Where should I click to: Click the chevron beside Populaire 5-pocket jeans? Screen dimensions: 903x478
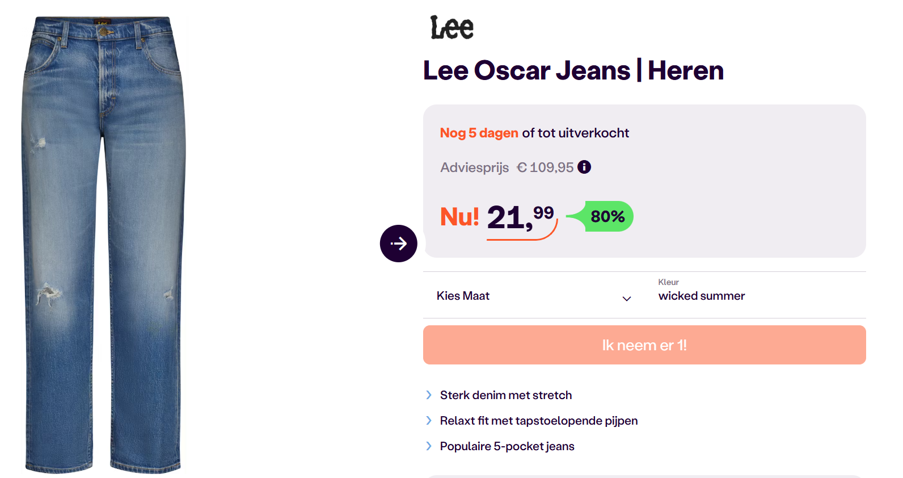click(429, 446)
